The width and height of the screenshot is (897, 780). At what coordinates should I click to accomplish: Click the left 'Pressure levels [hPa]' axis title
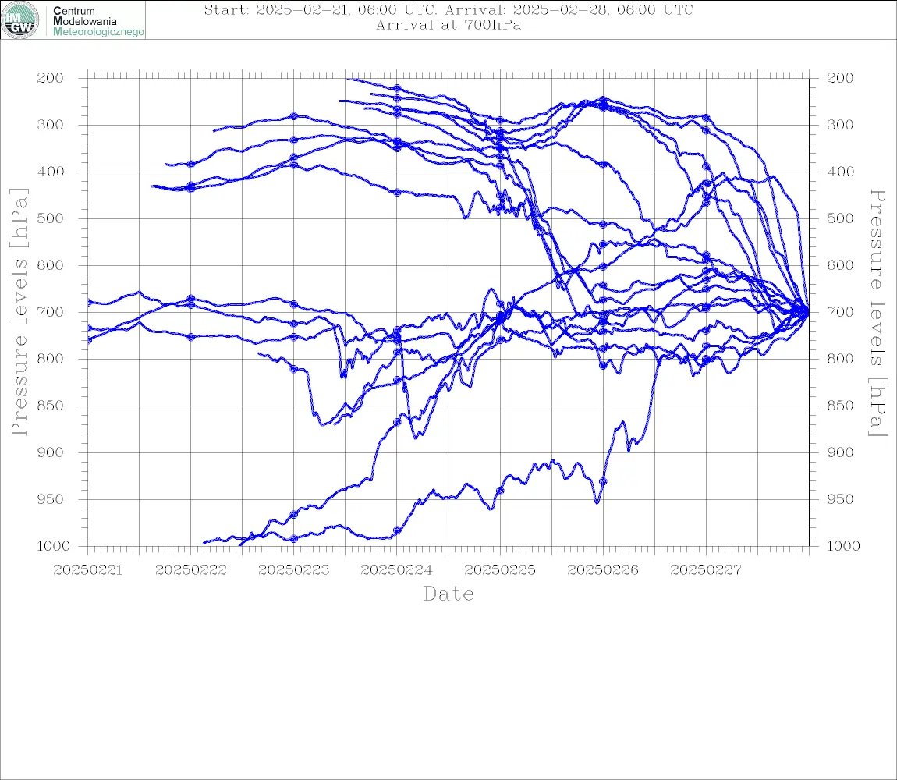(19, 312)
